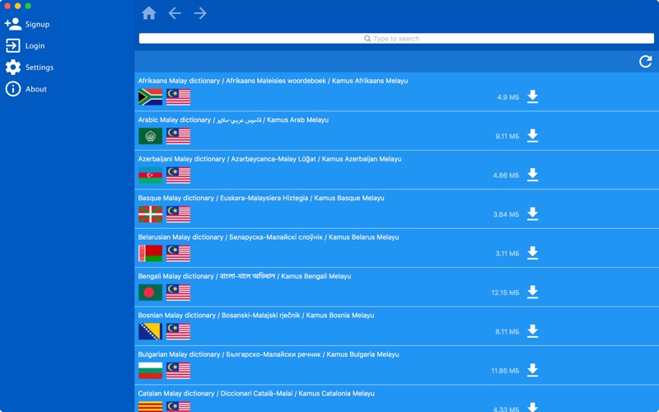Navigate forward with the right arrow
659x412 pixels.
tap(200, 13)
